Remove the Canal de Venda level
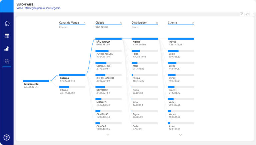The height and width of the screenshot is (145, 256). point(84,23)
